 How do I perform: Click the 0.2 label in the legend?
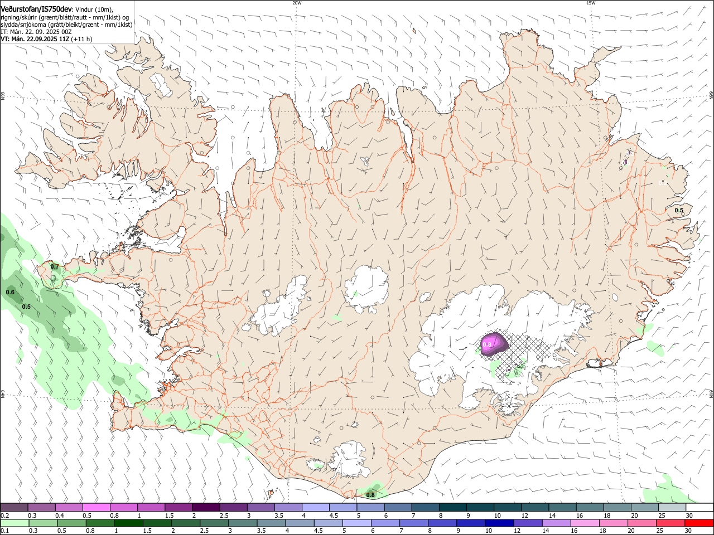(4, 515)
